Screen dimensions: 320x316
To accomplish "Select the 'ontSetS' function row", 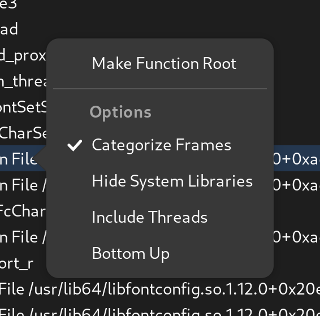I will click(23, 107).
